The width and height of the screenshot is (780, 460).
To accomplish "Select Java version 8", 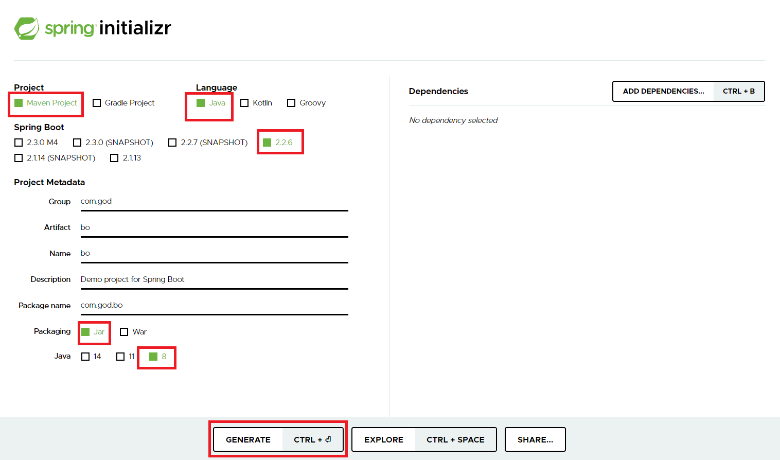I will [158, 357].
